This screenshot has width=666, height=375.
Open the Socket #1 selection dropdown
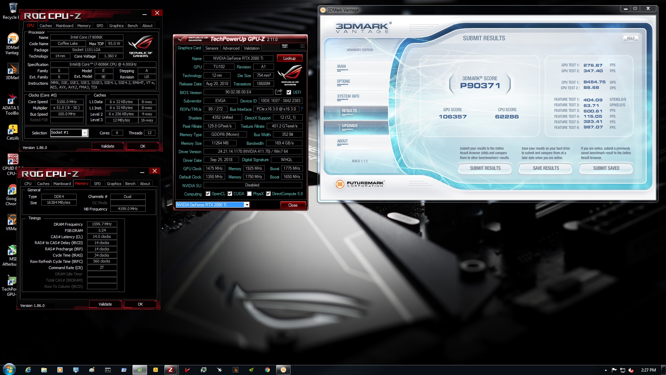[84, 133]
